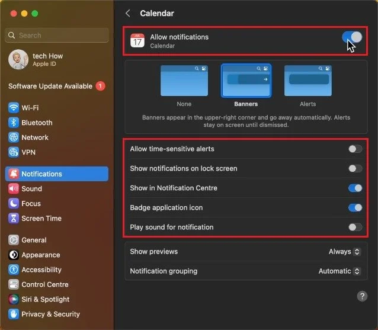
Task: Click the Wi-Fi sidebar icon
Action: tap(14, 108)
